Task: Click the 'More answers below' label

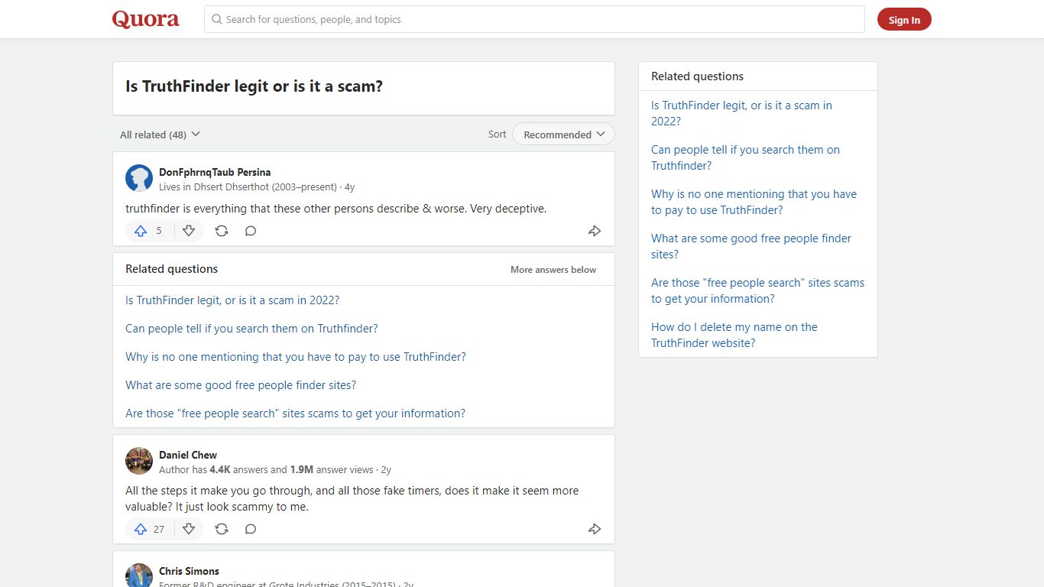Action: pyautogui.click(x=553, y=270)
